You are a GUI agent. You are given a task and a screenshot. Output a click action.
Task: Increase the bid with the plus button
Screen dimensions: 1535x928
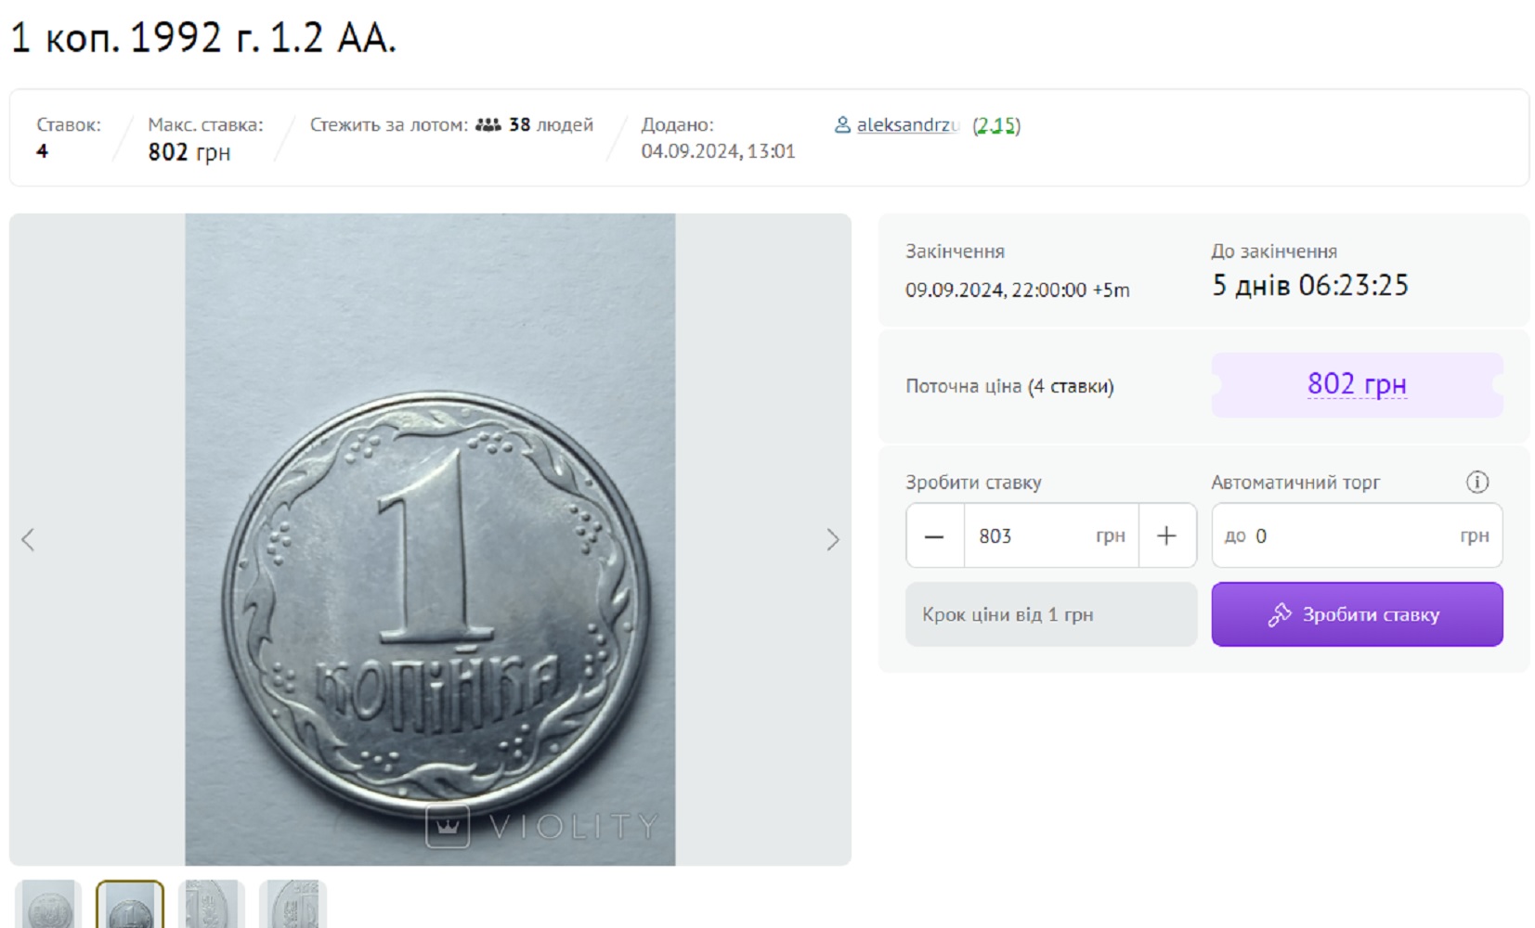click(1166, 536)
